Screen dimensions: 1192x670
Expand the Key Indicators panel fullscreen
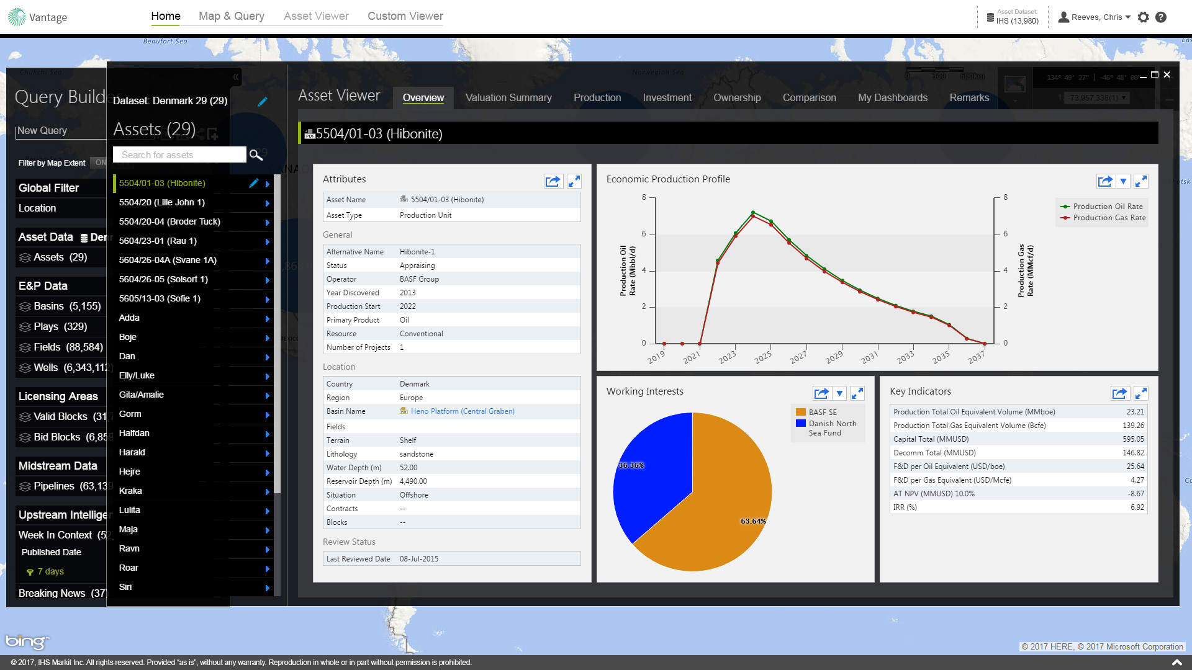(x=1141, y=393)
